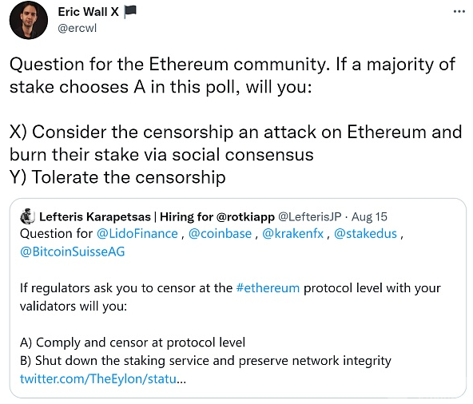
Task: Open the @coinbase mention
Action: 220,234
